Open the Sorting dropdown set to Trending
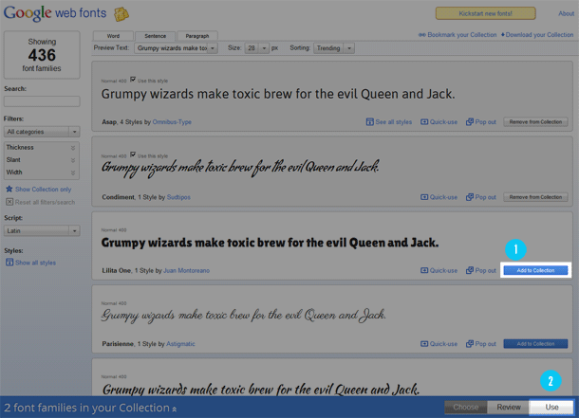579x418 pixels. (x=334, y=48)
